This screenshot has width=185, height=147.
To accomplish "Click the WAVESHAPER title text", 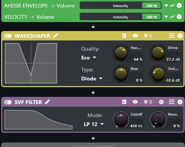I will click(33, 36).
